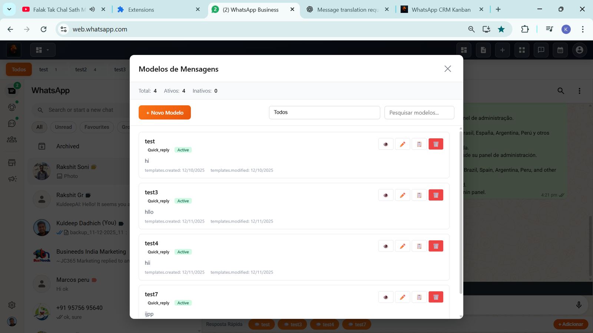Screen dimensions: 593x333
Task: Open the grid view icon in the CRM toolbar
Action: pos(522,50)
